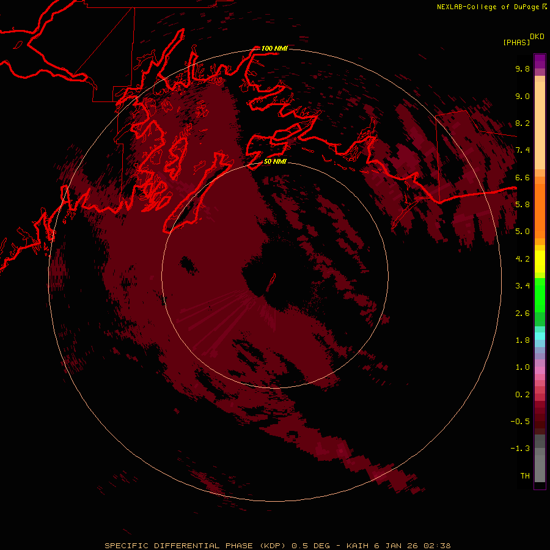Viewport: 550px width, 550px height.
Task: Click the 5.0 colorbar value label
Action: pyautogui.click(x=522, y=232)
